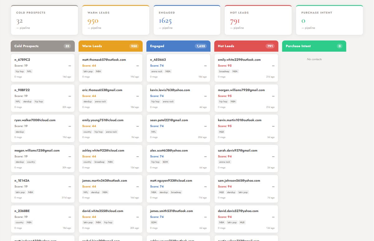
Task: Select the red Hot Leads column header
Action: point(246,46)
